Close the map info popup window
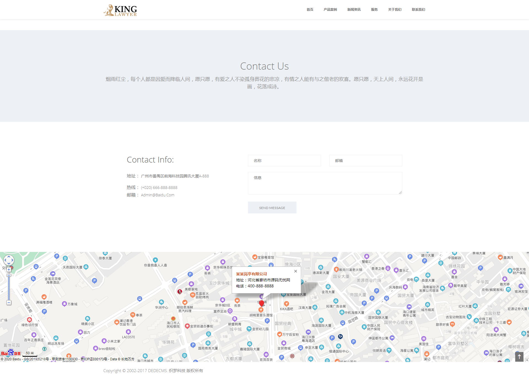This screenshot has height=379, width=529. point(296,271)
